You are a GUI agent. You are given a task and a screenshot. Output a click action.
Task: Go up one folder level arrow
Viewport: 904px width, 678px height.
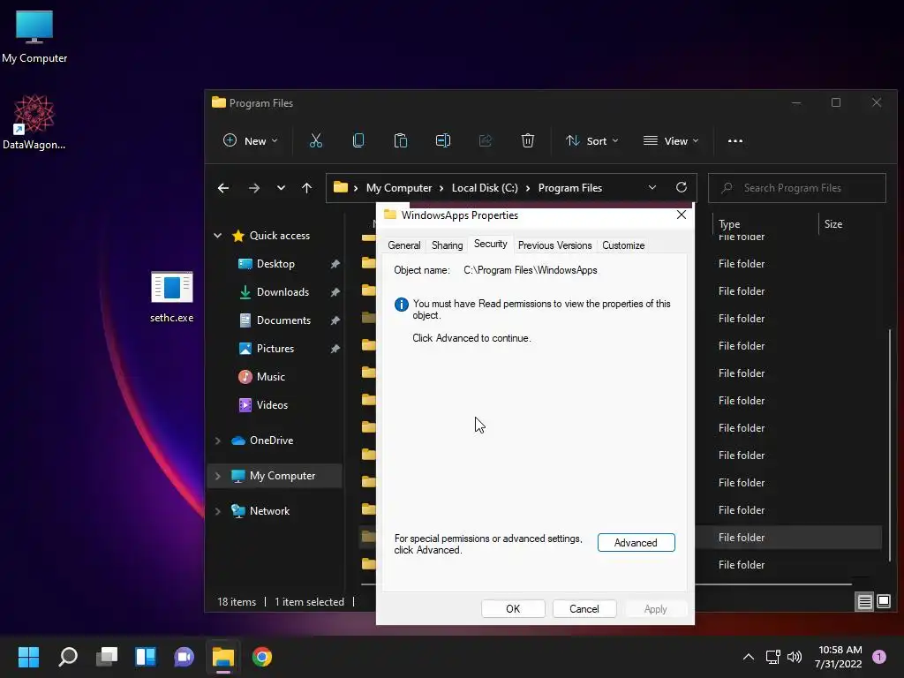tap(306, 188)
